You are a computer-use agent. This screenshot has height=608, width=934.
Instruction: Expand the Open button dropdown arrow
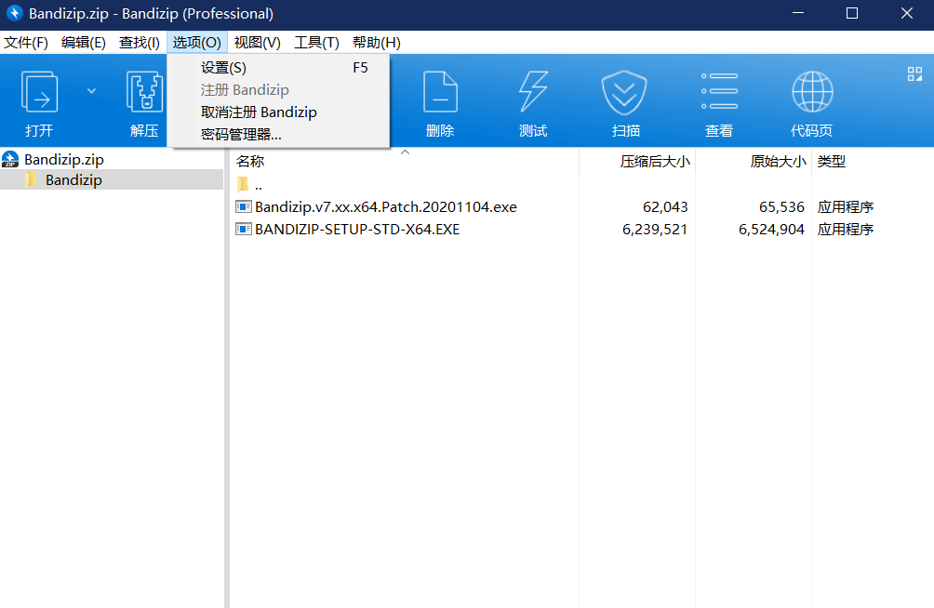[x=91, y=91]
